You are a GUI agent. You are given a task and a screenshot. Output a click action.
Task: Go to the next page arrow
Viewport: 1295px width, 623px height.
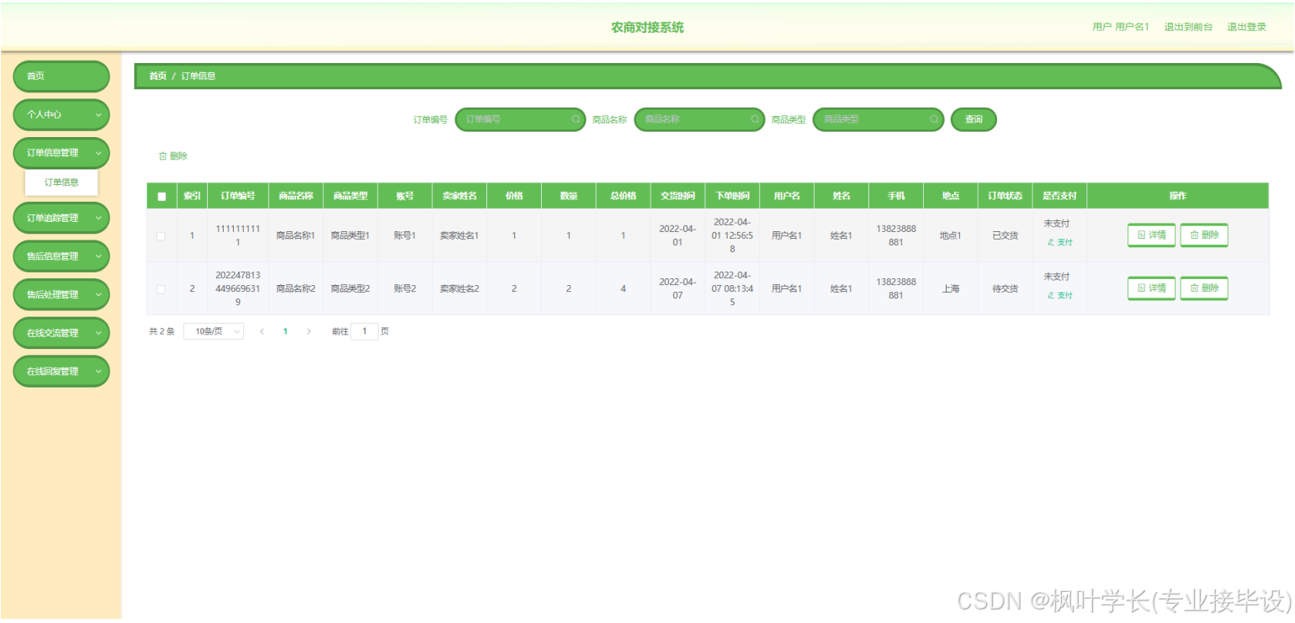(309, 331)
